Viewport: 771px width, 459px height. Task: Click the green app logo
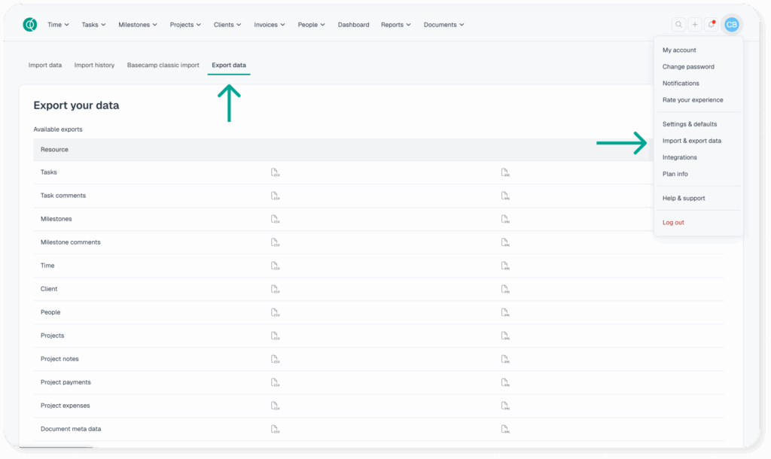[30, 25]
